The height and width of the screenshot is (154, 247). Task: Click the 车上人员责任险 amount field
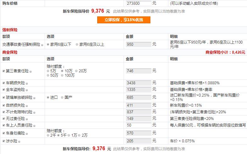pyautogui.click(x=138, y=125)
